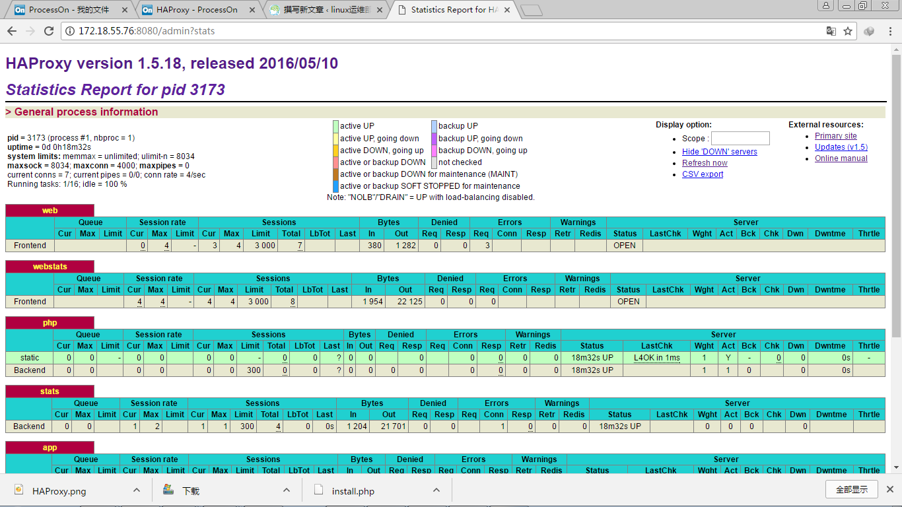Click the 'active or backup DOWN' legend color box
The height and width of the screenshot is (507, 902).
[335, 162]
